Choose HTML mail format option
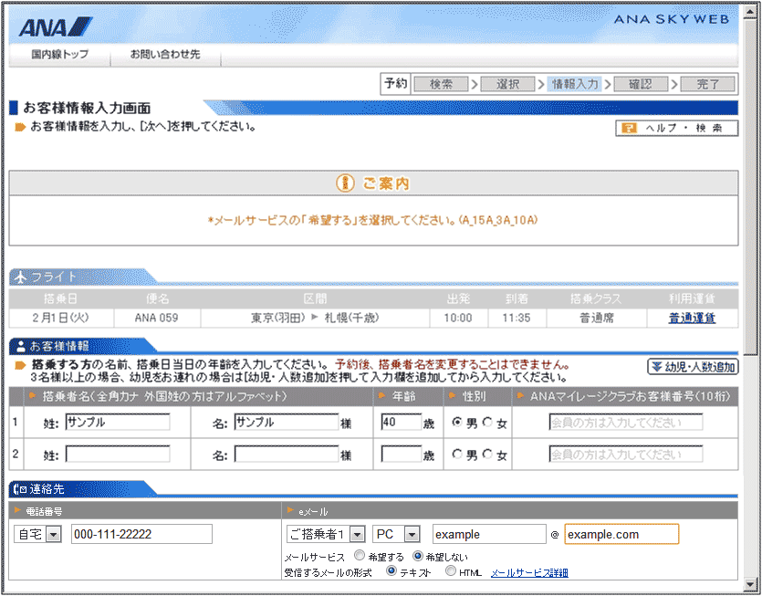The height and width of the screenshot is (596, 762). (451, 572)
